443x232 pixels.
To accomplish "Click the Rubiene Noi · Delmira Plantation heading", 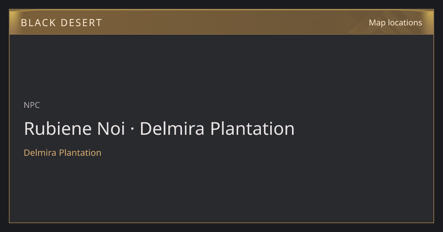I will (x=159, y=129).
